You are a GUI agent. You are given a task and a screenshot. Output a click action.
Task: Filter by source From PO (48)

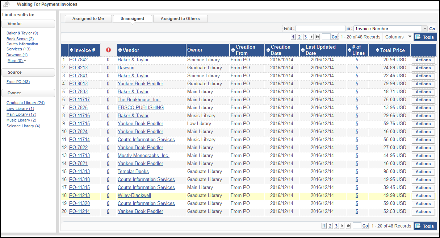click(18, 82)
